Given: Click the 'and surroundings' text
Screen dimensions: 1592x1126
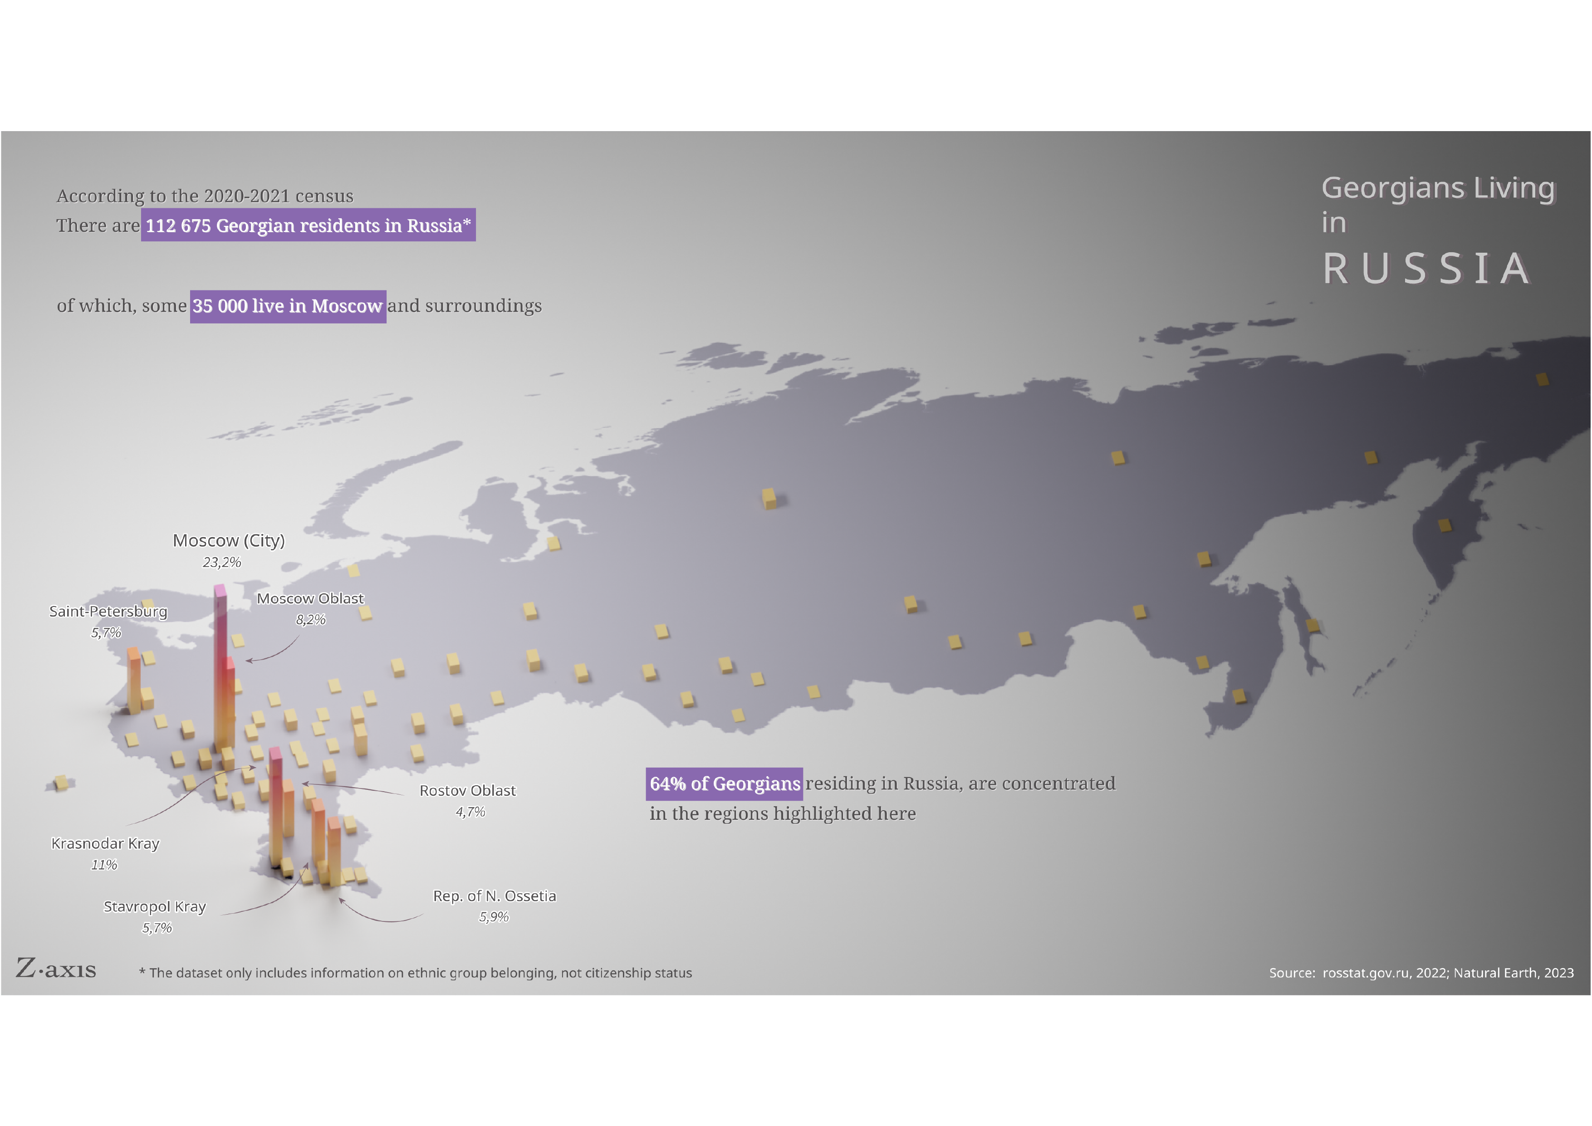Looking at the screenshot, I should tap(465, 306).
